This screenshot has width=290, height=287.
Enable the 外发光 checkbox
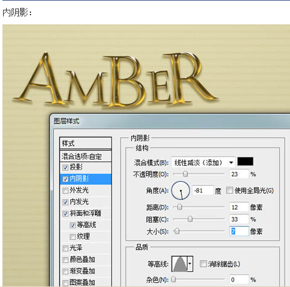click(65, 191)
